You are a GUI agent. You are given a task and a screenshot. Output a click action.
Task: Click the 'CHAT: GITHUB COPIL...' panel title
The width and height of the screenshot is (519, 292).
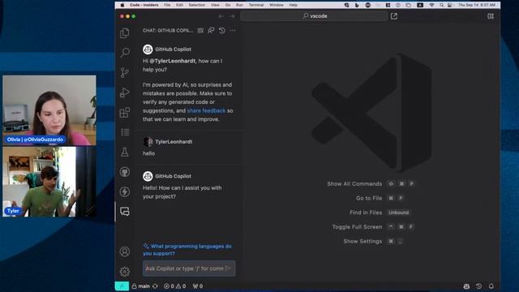(168, 31)
